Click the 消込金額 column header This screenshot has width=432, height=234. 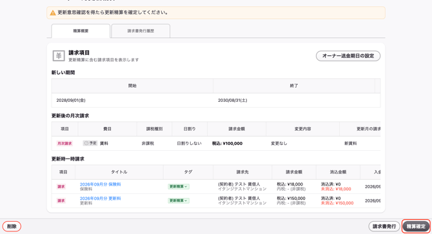338,171
